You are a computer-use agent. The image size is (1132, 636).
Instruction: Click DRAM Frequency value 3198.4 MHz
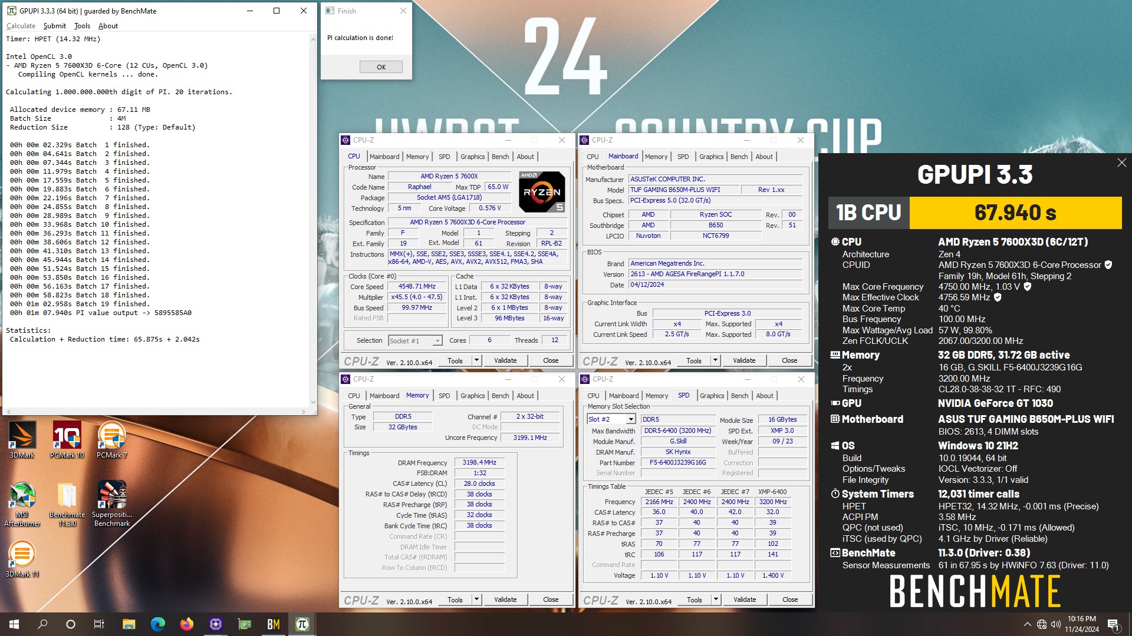479,463
